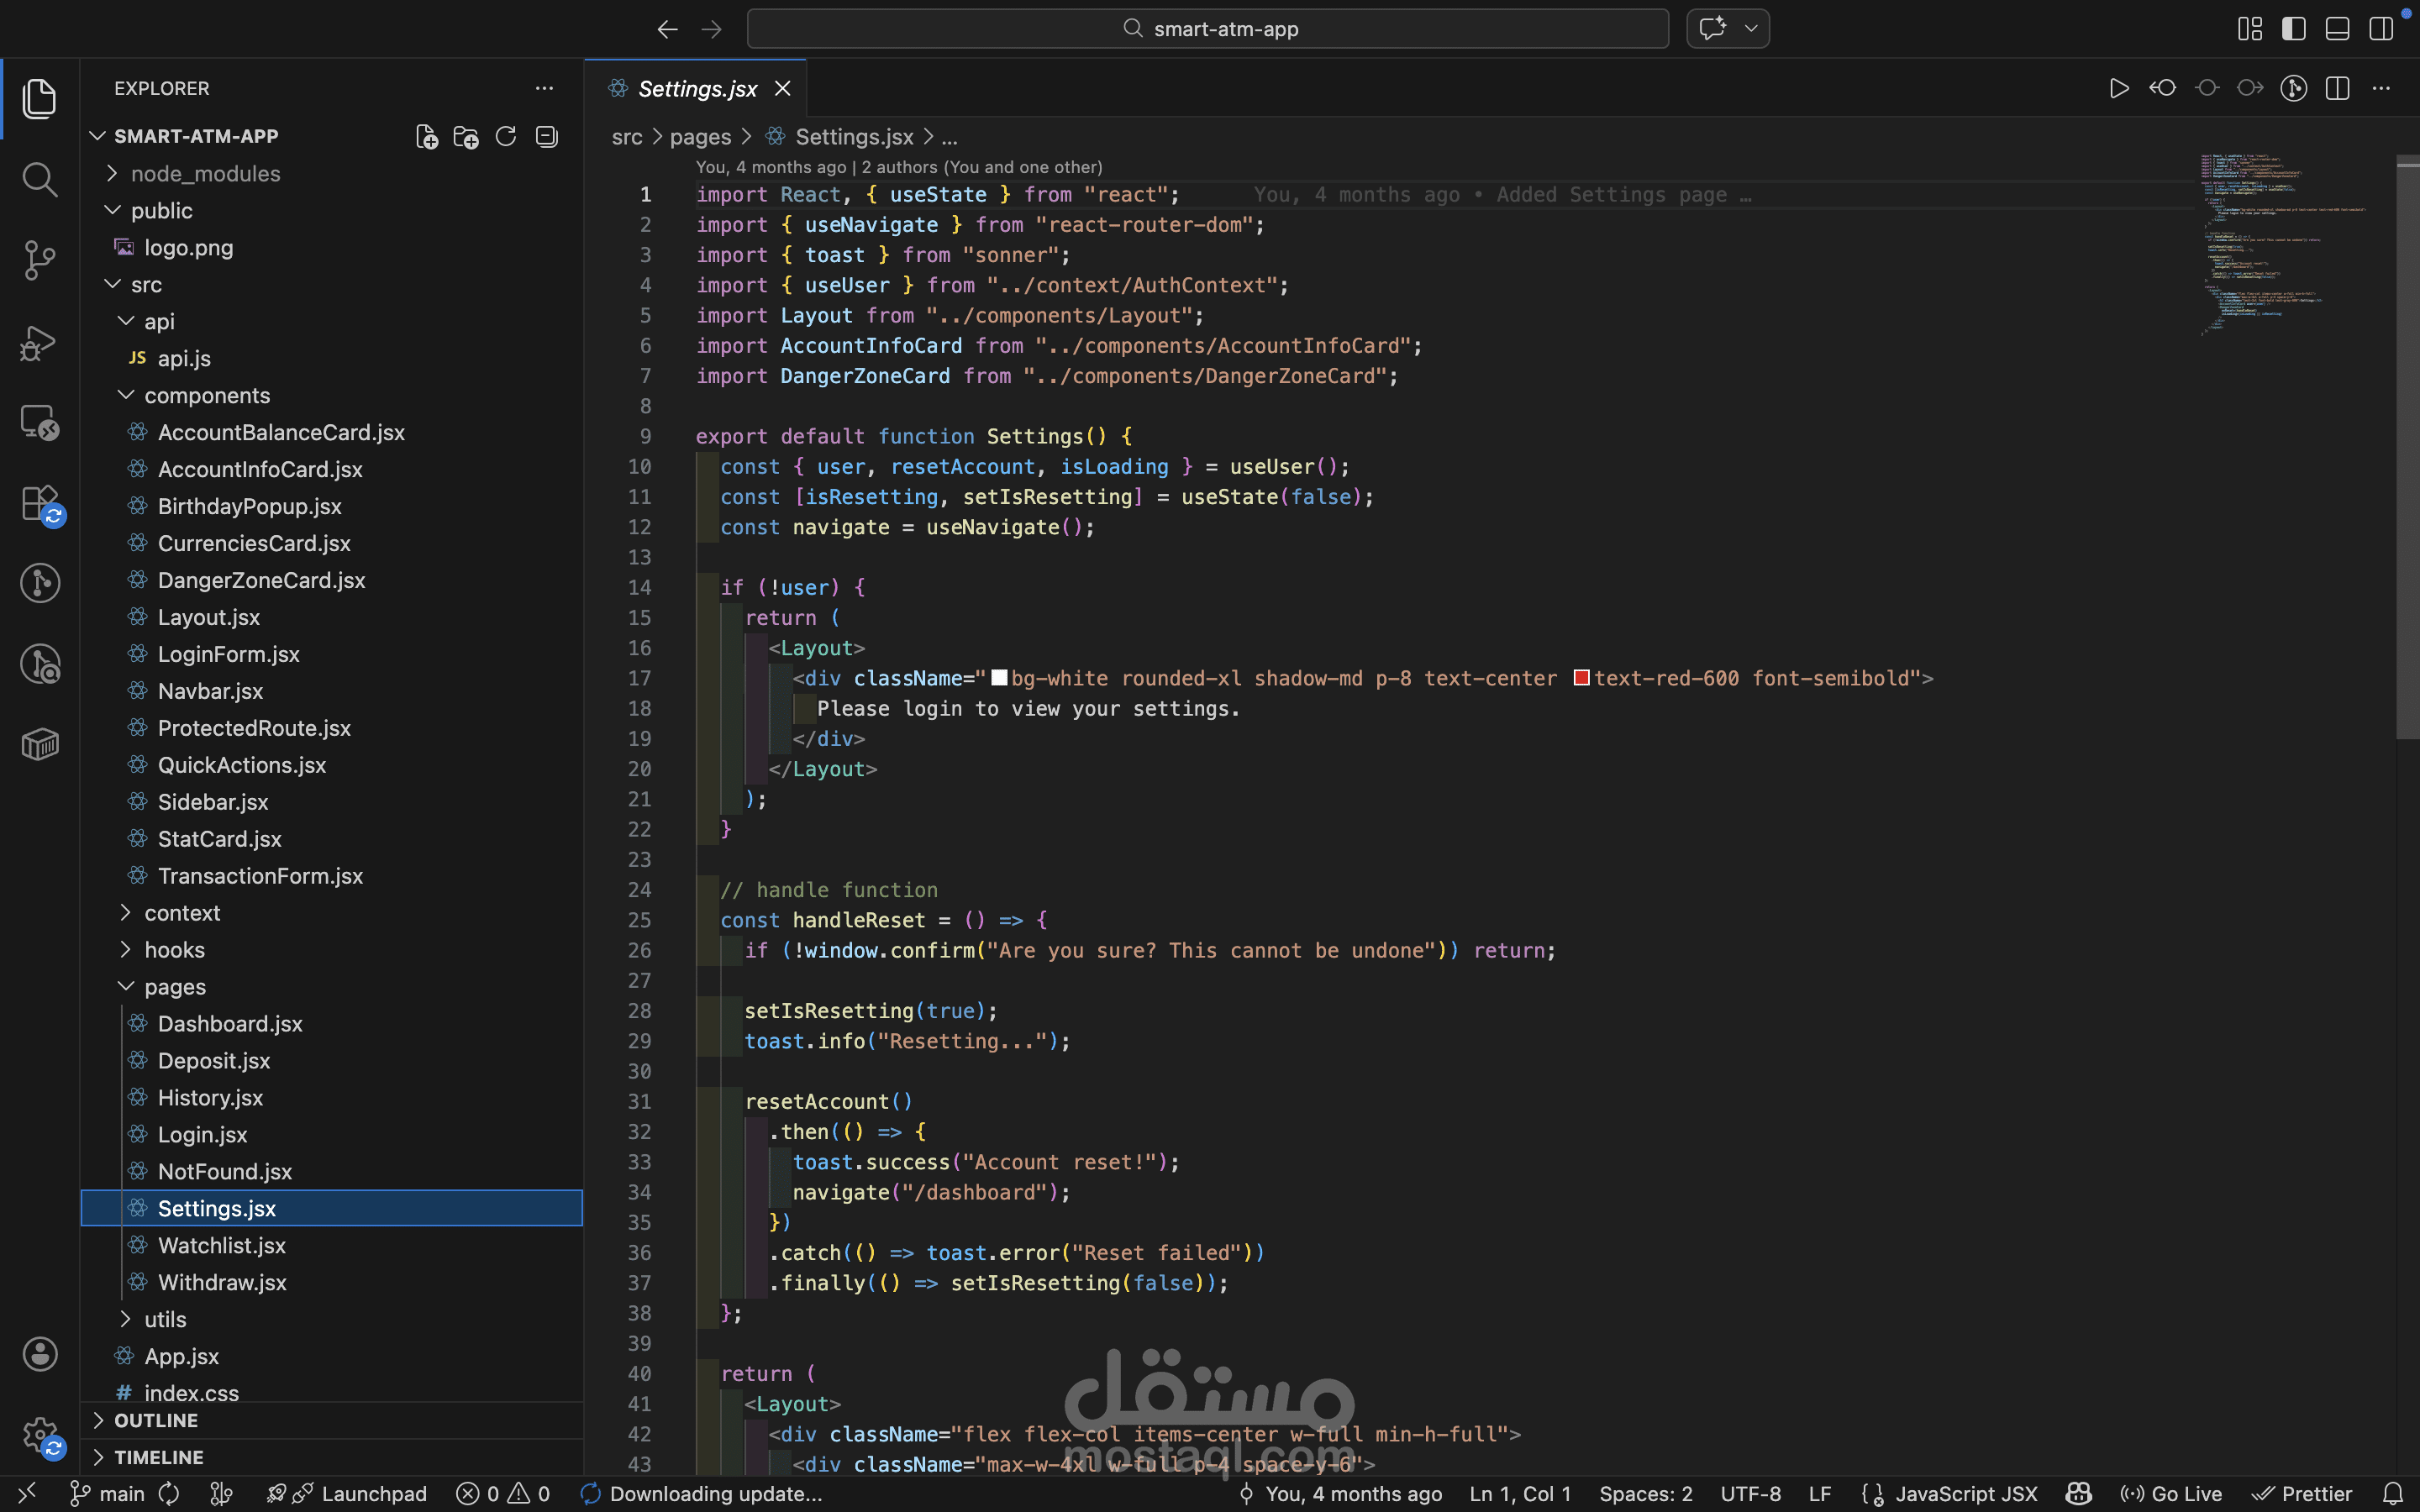The height and width of the screenshot is (1512, 2420).
Task: Click New File icon in explorer header
Action: pyautogui.click(x=427, y=137)
